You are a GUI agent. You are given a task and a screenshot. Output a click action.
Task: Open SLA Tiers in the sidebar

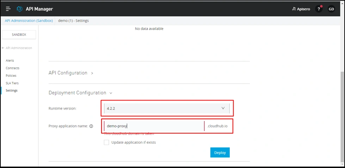pos(12,83)
